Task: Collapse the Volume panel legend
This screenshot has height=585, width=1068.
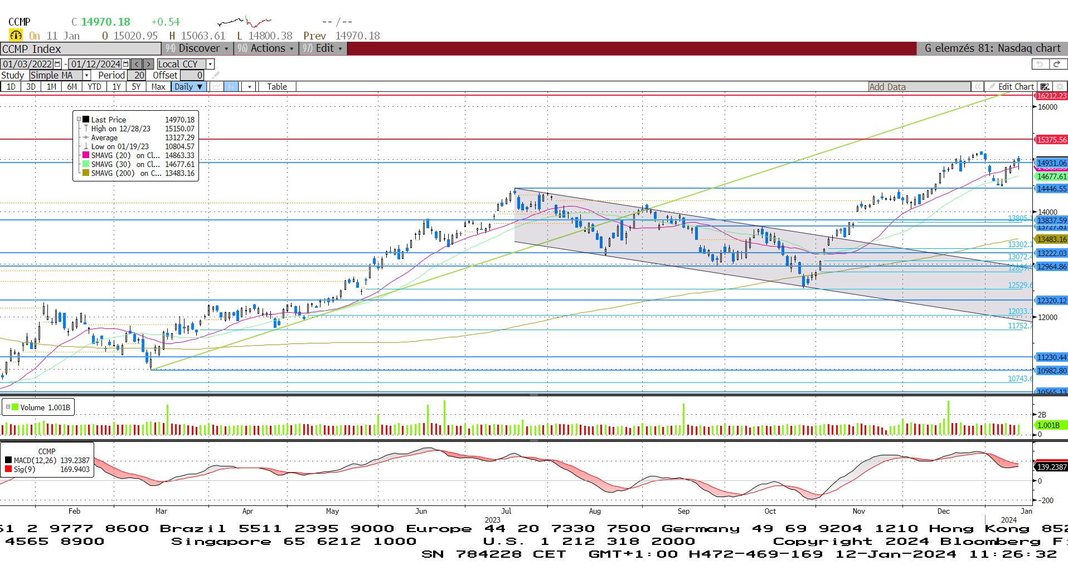Action: [x=8, y=407]
